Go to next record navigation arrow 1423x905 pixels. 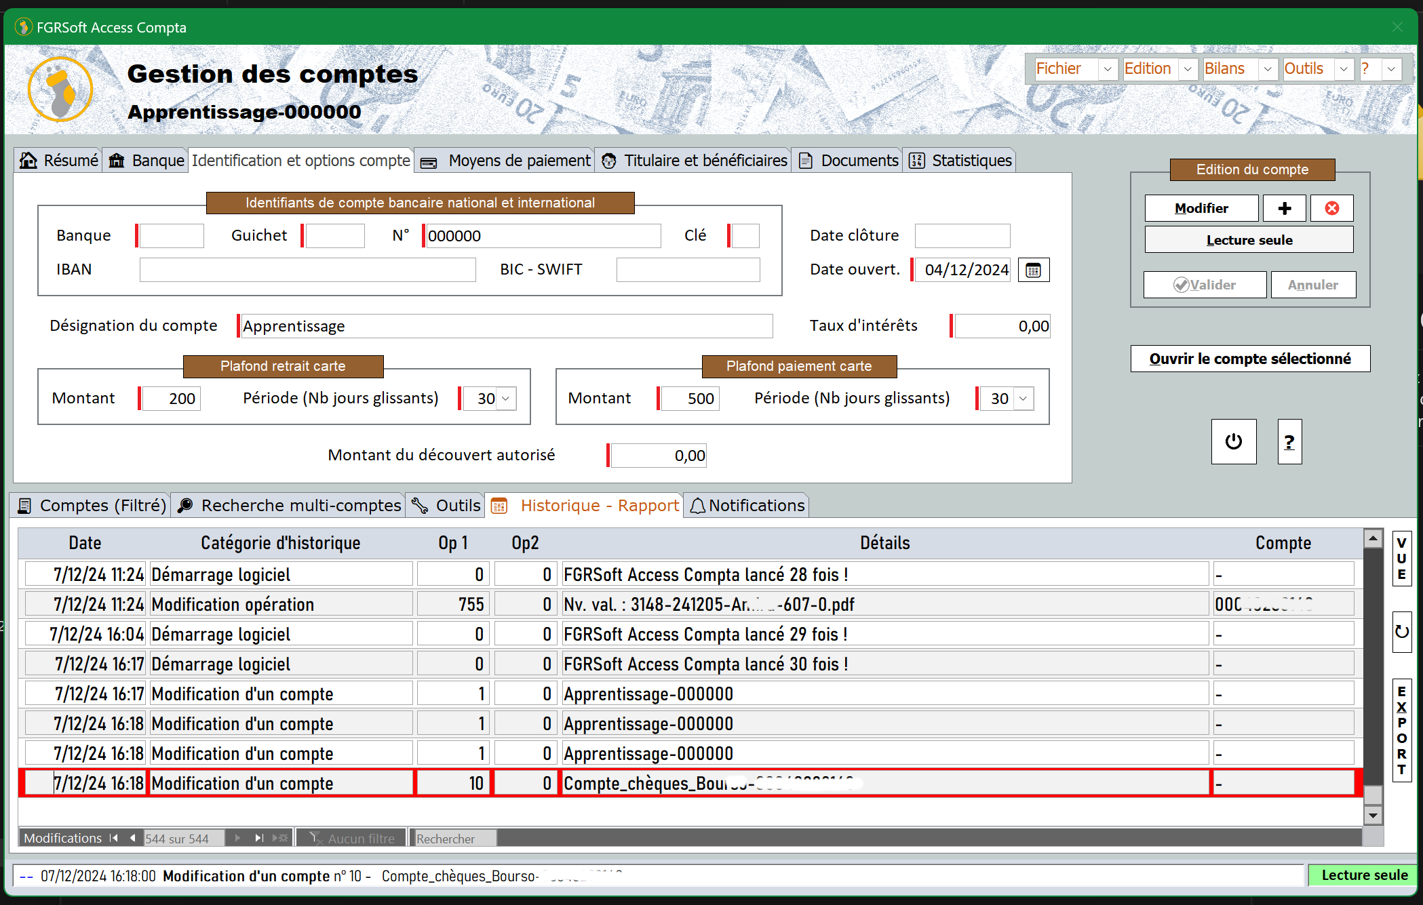coord(237,838)
